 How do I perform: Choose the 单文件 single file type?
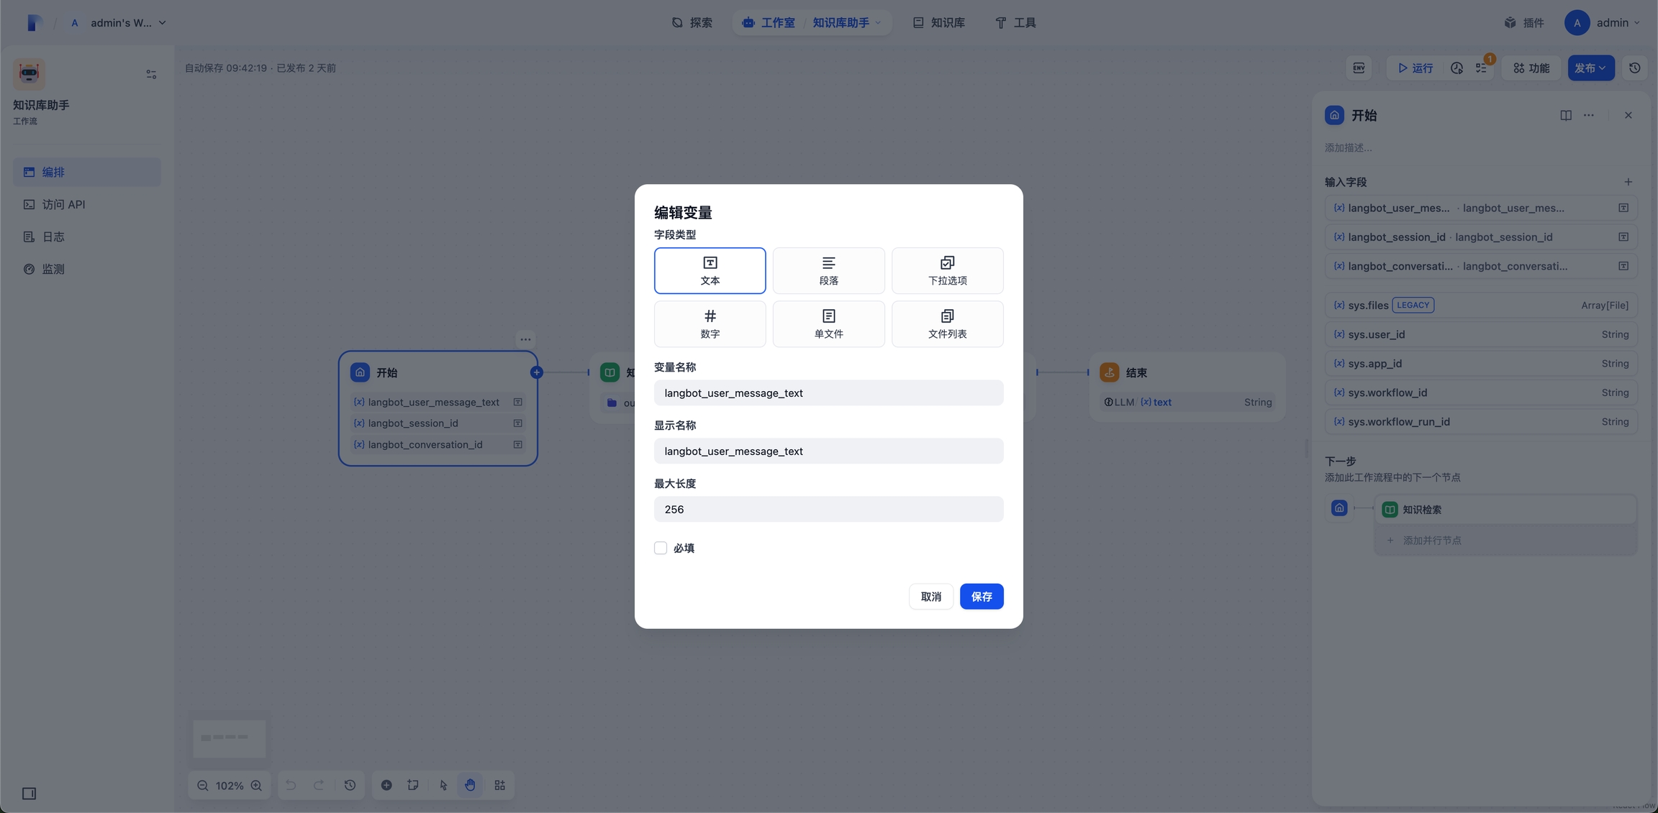tap(828, 323)
